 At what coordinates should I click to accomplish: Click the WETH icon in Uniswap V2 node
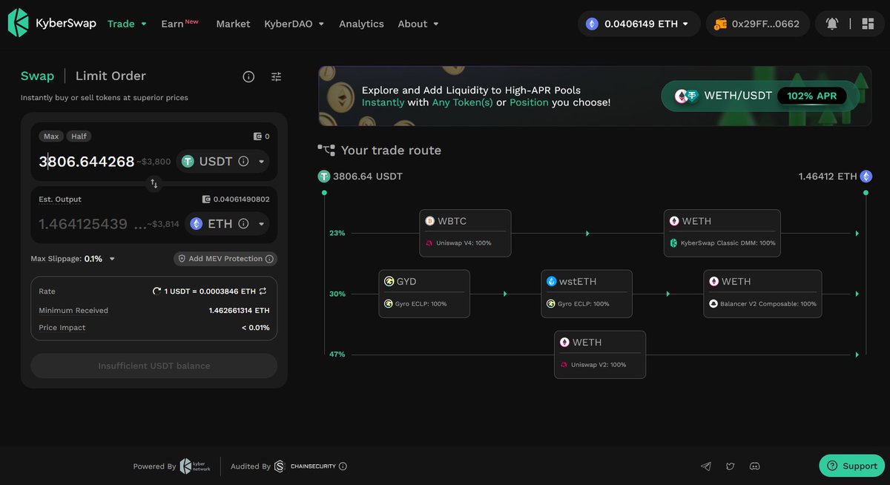(x=564, y=343)
